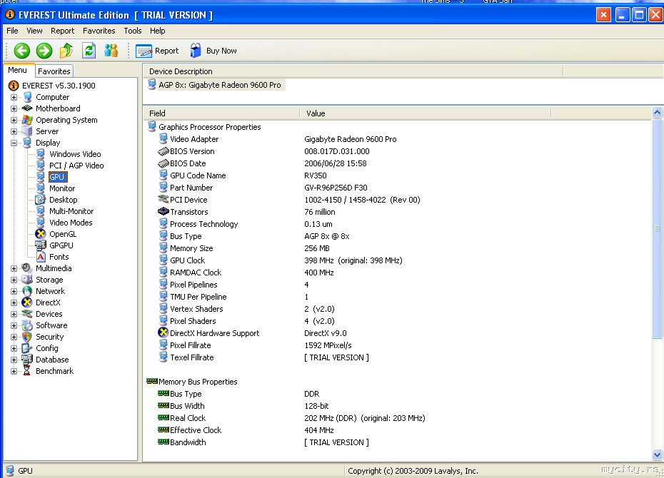664x478 pixels.
Task: Open the Tools menu
Action: (133, 31)
